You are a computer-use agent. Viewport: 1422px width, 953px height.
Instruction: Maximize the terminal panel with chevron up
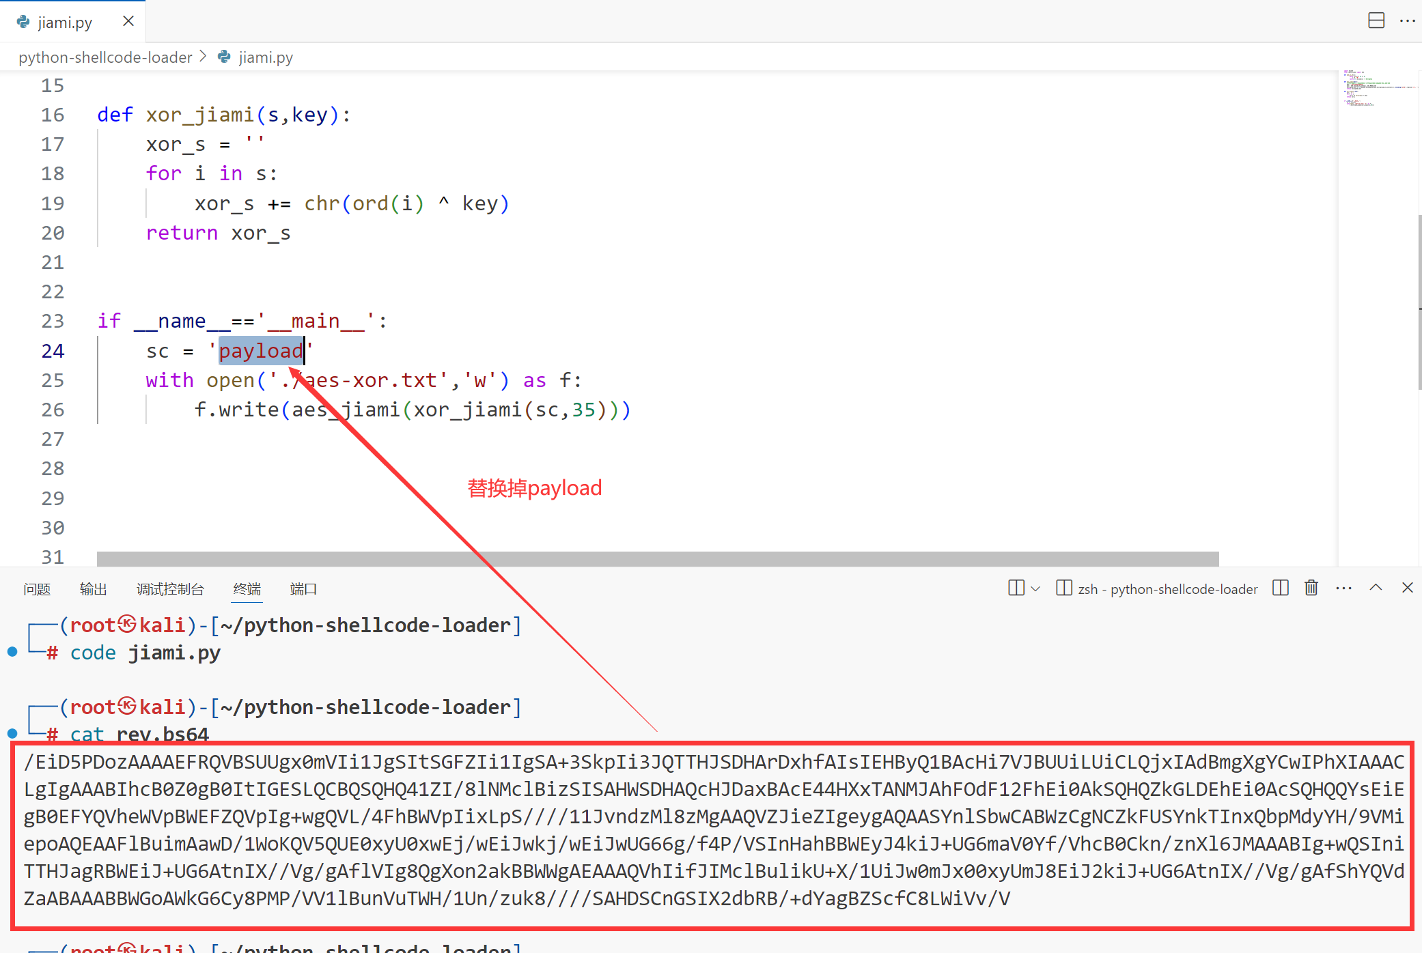pos(1376,588)
